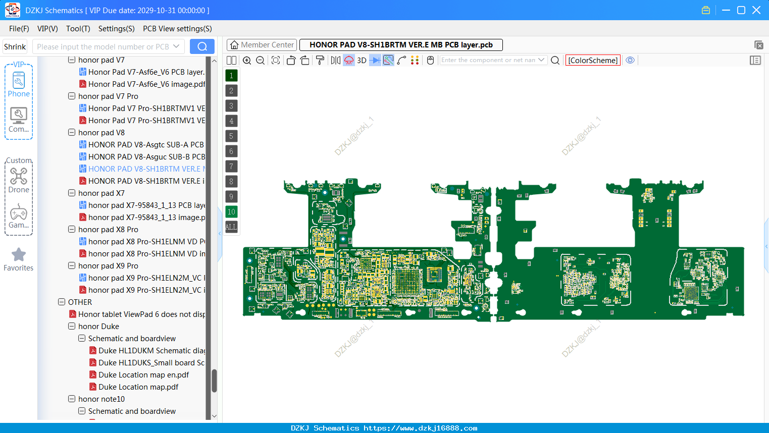Screen dimensions: 769x433
Task: Search the entered component or net
Action: point(555,60)
